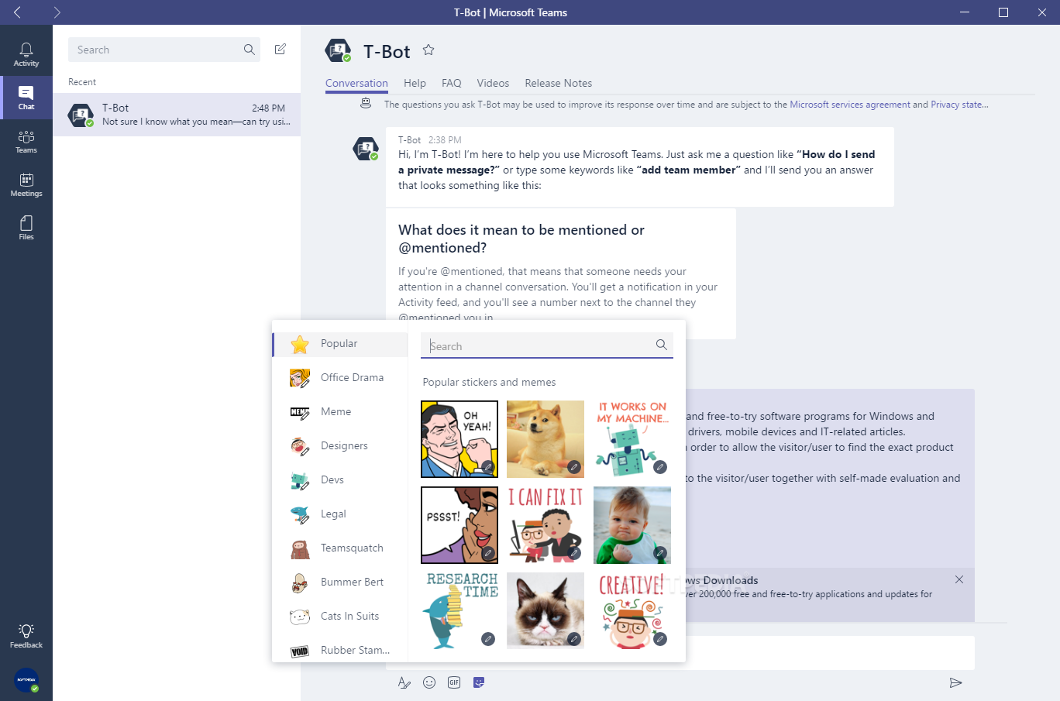Edit the Success Kid meme pencil icon

coord(659,553)
